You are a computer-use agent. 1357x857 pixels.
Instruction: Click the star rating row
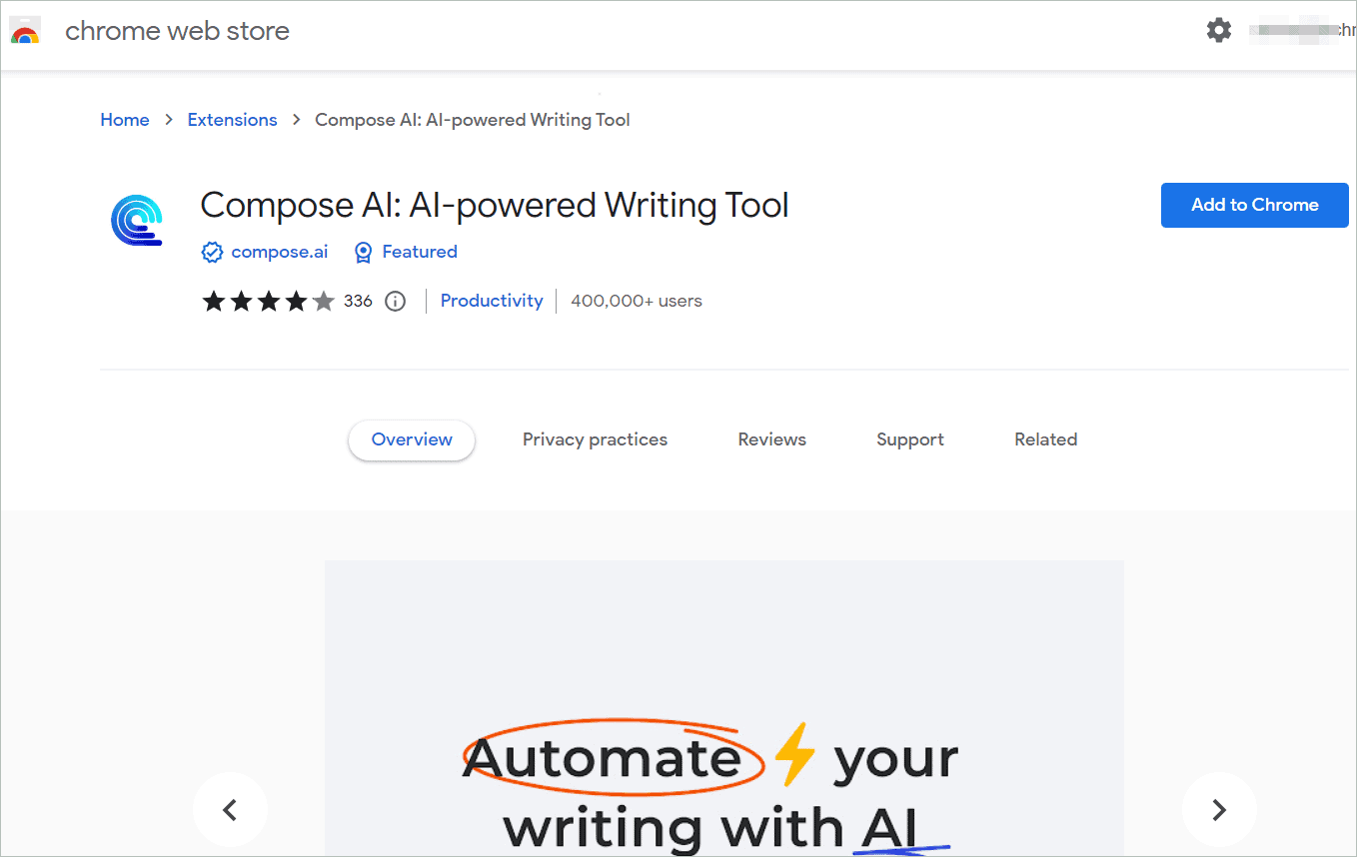pyautogui.click(x=268, y=302)
